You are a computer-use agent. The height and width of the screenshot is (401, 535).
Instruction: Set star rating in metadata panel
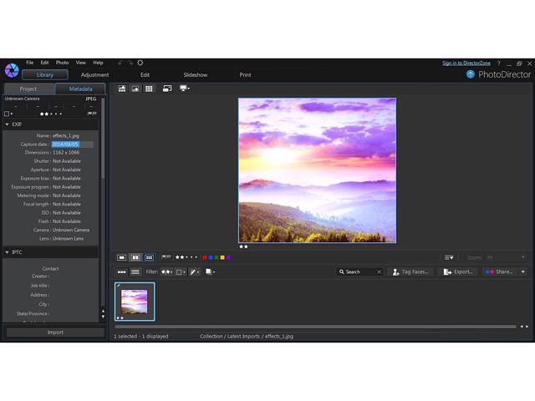pos(51,114)
